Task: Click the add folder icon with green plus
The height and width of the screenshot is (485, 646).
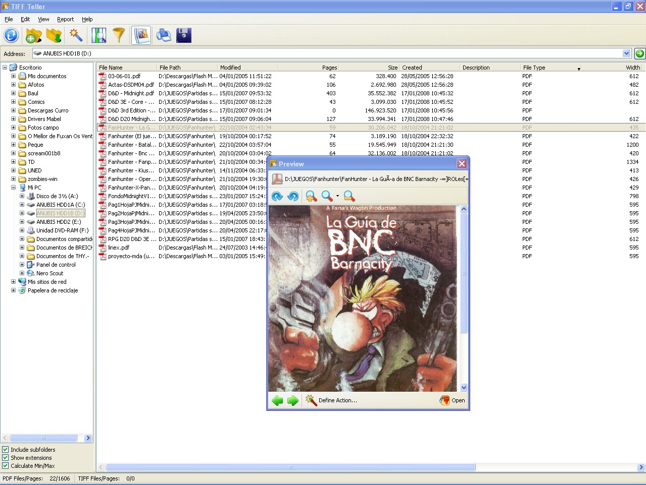Action: [33, 35]
